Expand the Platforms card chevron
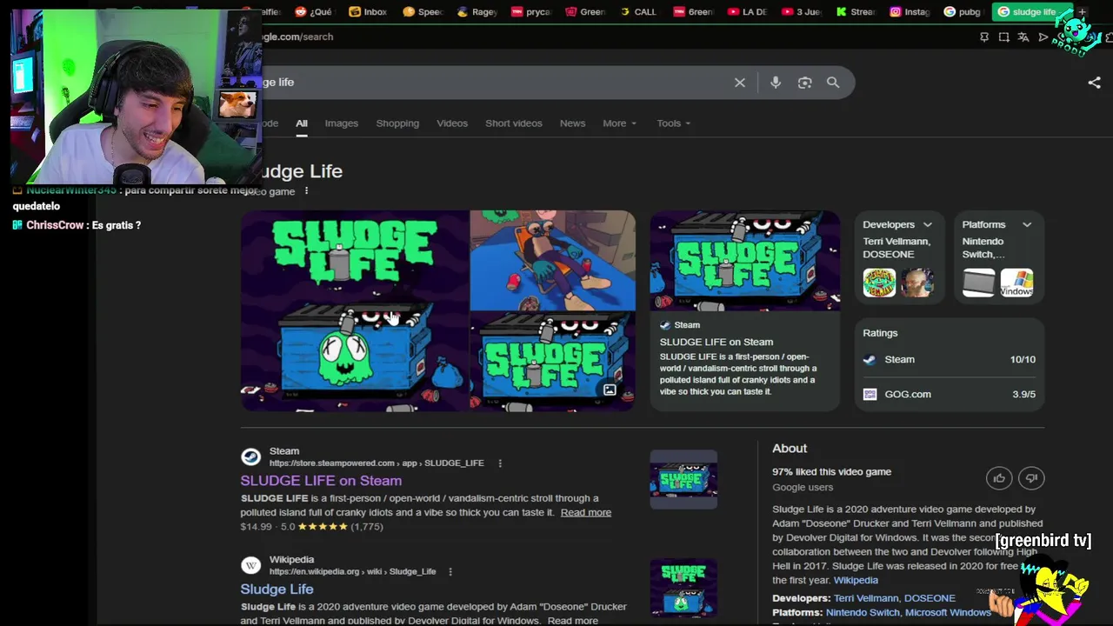Screen dimensions: 1113x626 pyautogui.click(x=1027, y=224)
